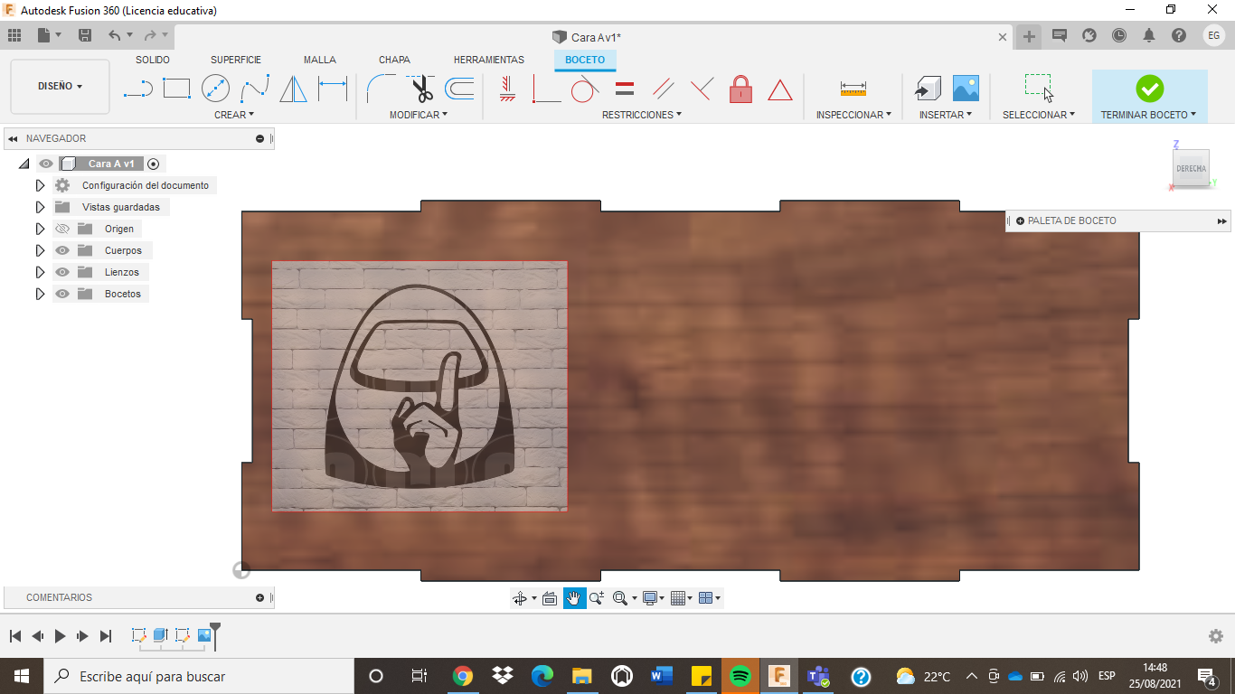Apply the Fix/Lock constraint
The image size is (1235, 694).
click(740, 88)
